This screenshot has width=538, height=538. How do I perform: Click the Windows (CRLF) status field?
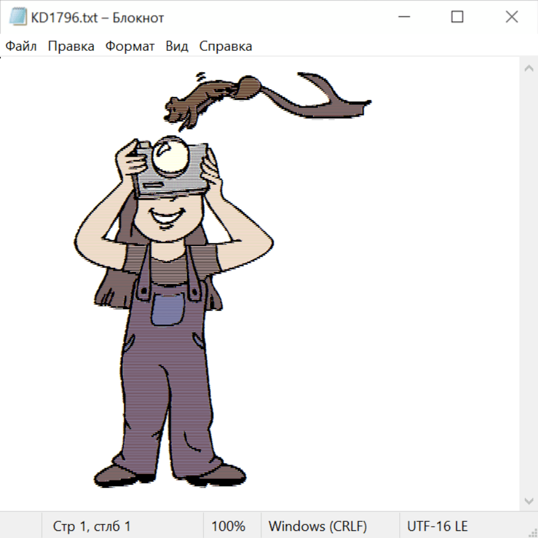pyautogui.click(x=317, y=526)
